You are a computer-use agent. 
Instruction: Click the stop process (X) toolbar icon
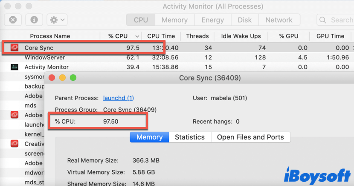[13, 20]
